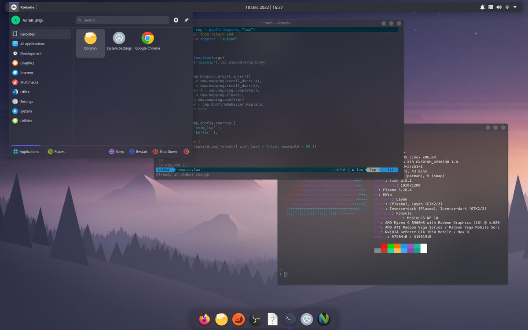Expand more power options arrow

[186, 151]
